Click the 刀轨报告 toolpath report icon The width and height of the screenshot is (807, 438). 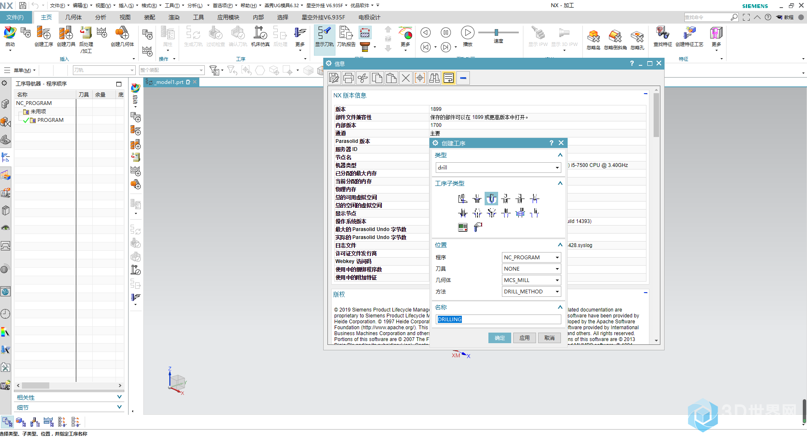(346, 37)
